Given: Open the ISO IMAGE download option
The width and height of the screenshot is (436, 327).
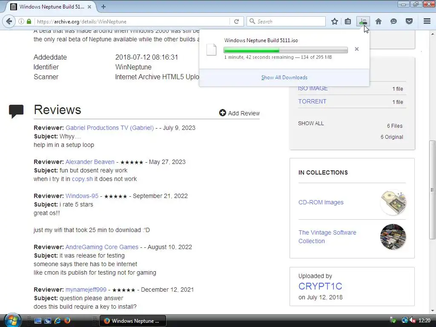Looking at the screenshot, I should tap(313, 89).
